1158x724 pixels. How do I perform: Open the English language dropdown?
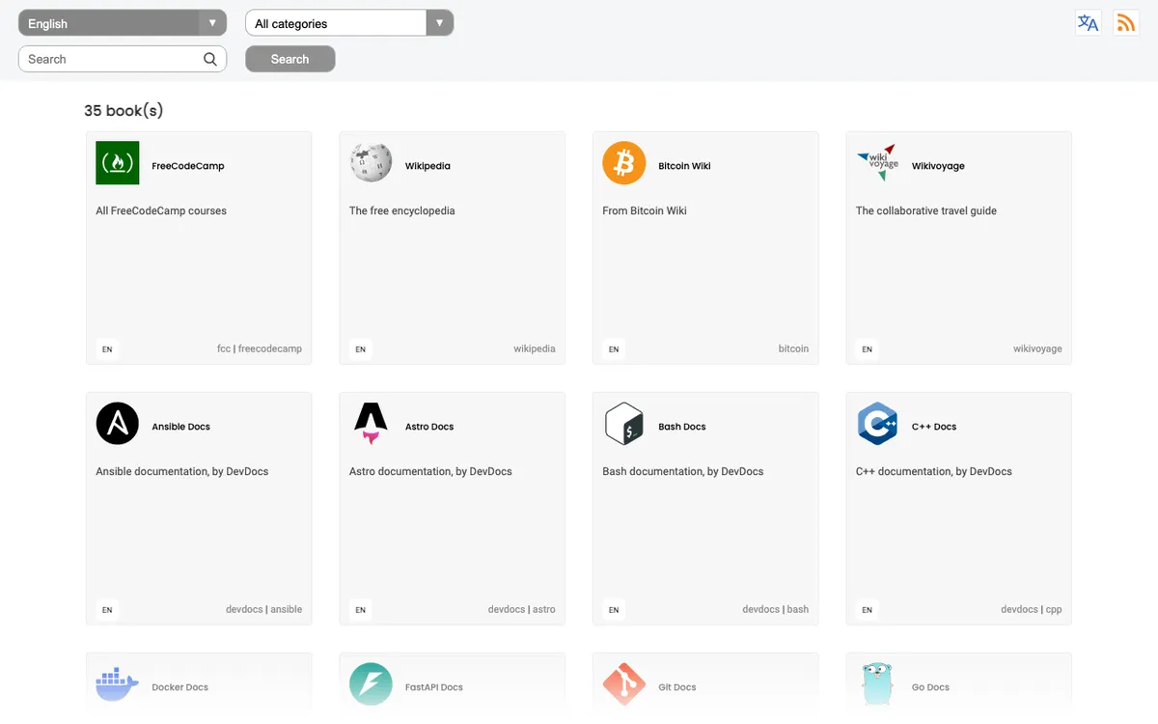pyautogui.click(x=123, y=23)
